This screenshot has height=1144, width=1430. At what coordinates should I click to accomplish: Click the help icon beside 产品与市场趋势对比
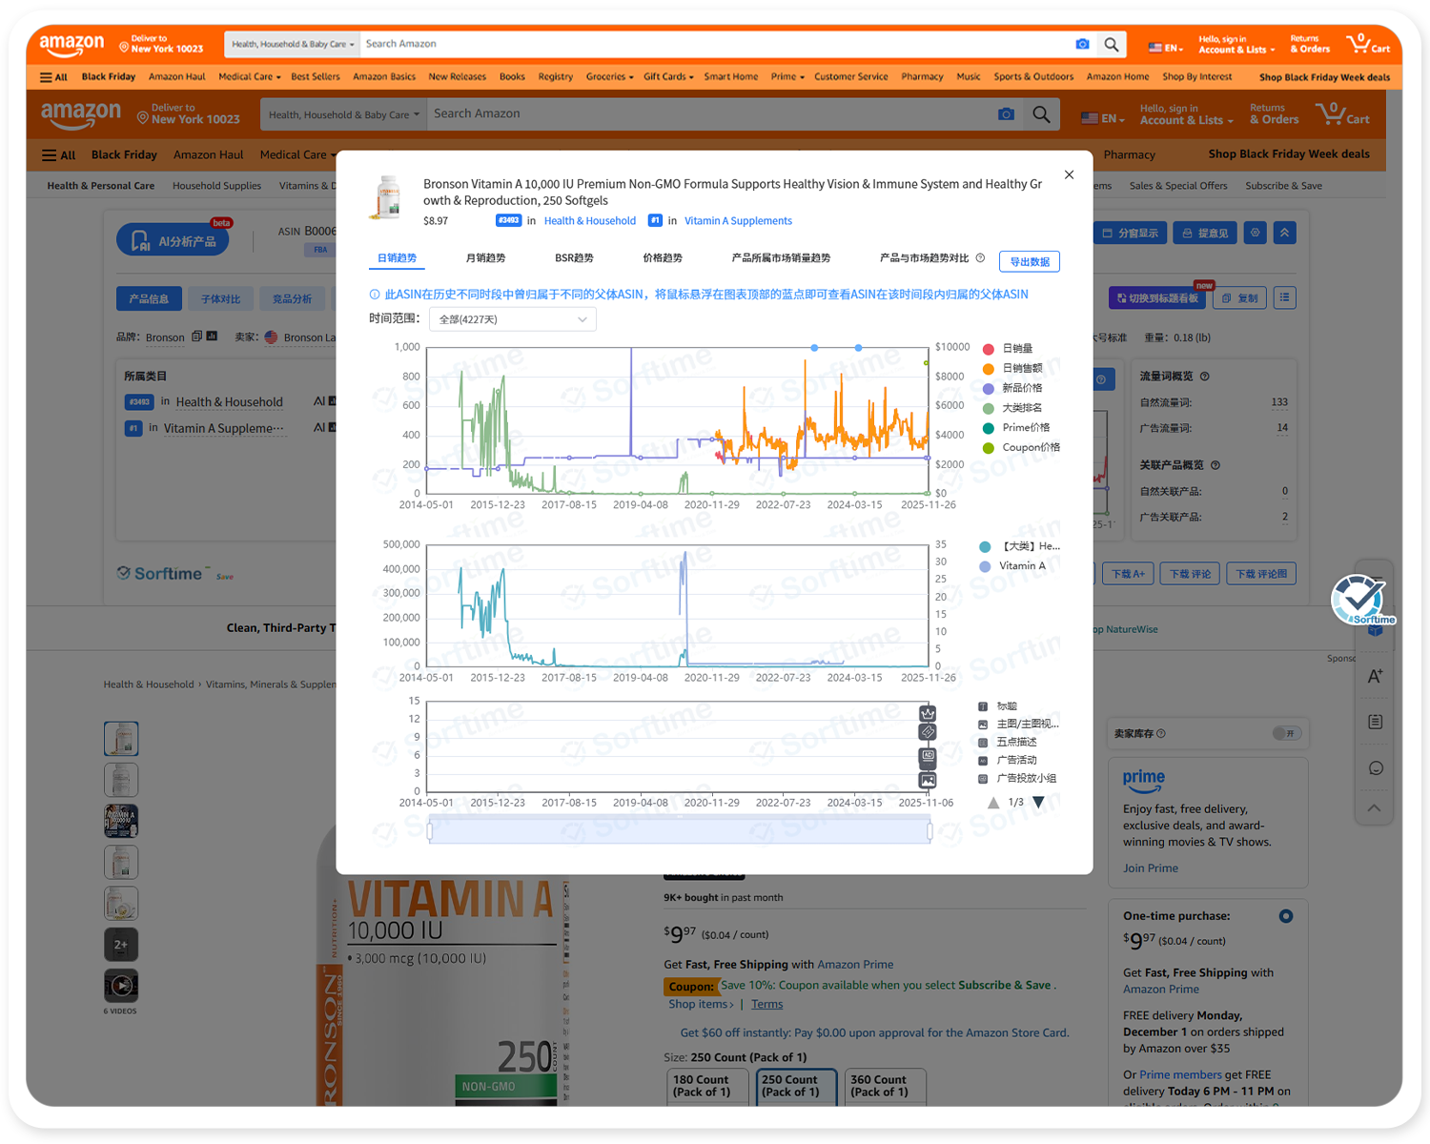pyautogui.click(x=980, y=258)
